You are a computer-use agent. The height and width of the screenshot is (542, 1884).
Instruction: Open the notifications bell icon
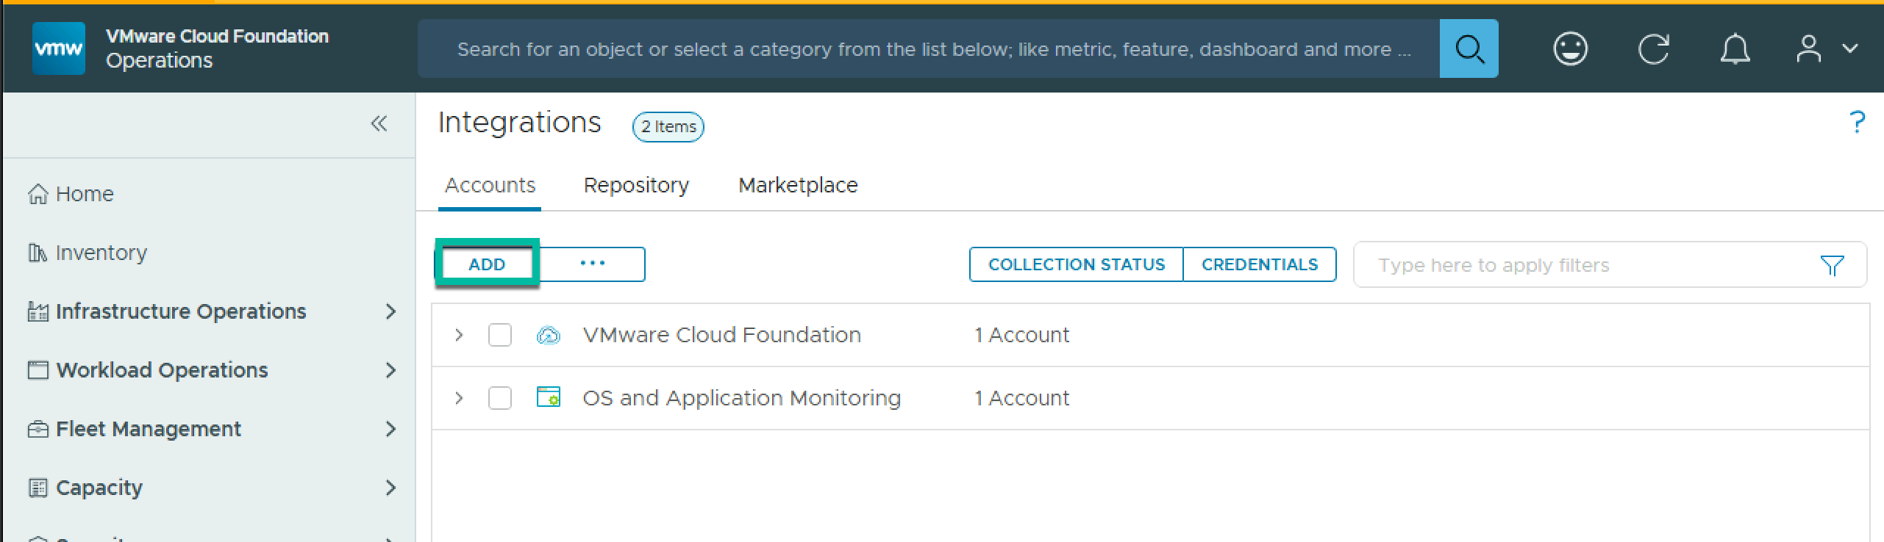coord(1735,49)
